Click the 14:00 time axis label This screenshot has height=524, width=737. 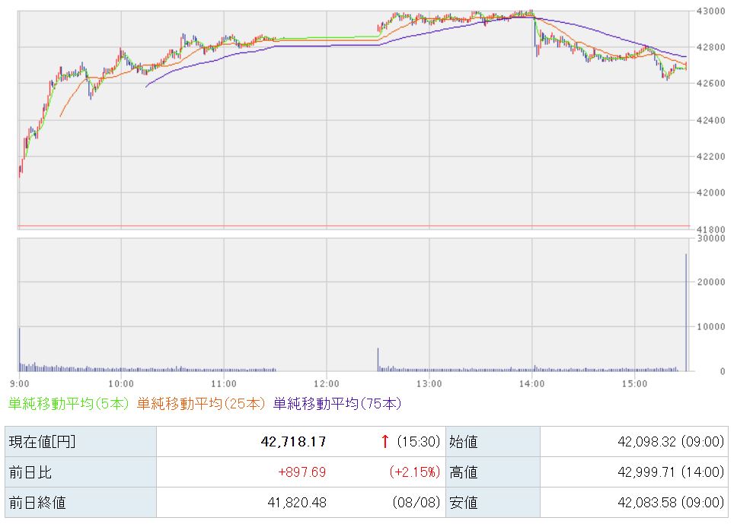tap(531, 384)
